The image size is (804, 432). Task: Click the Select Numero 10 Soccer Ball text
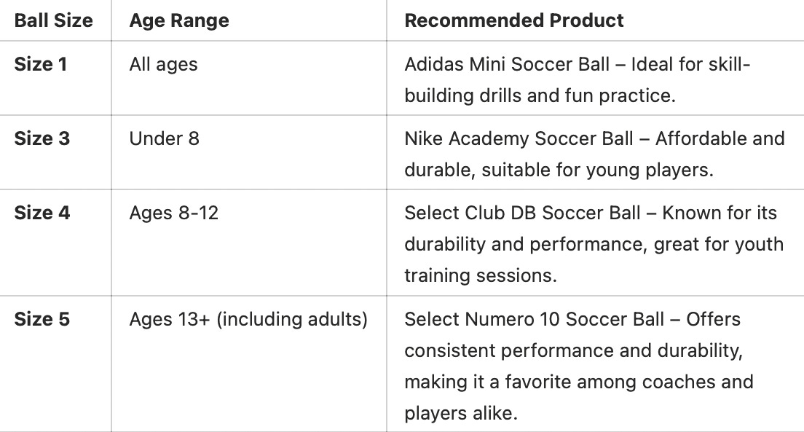click(x=534, y=319)
